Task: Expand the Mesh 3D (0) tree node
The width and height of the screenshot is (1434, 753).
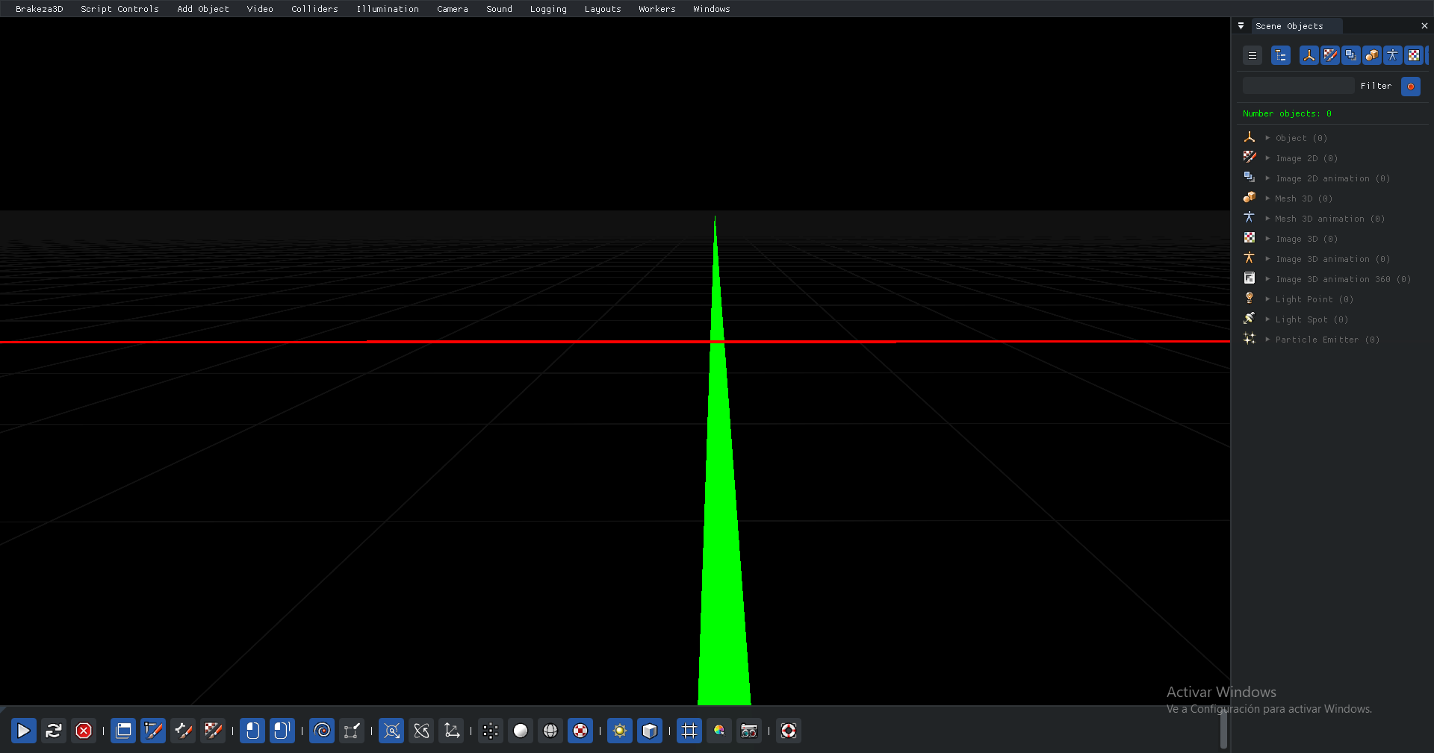Action: pos(1267,199)
